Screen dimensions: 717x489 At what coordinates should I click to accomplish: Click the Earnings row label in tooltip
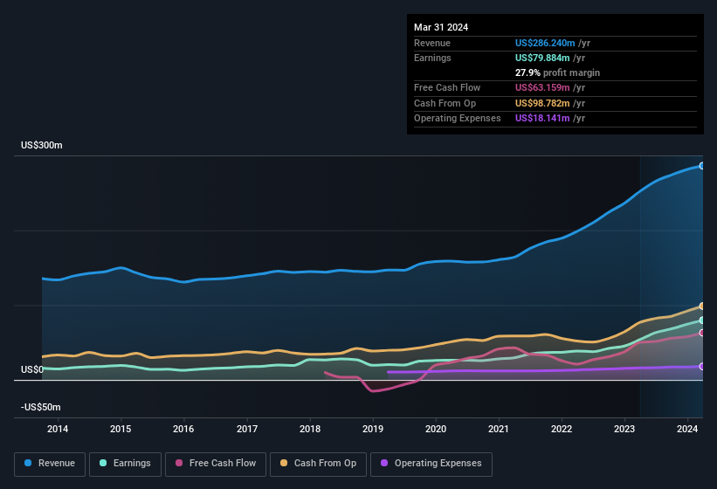[432, 58]
